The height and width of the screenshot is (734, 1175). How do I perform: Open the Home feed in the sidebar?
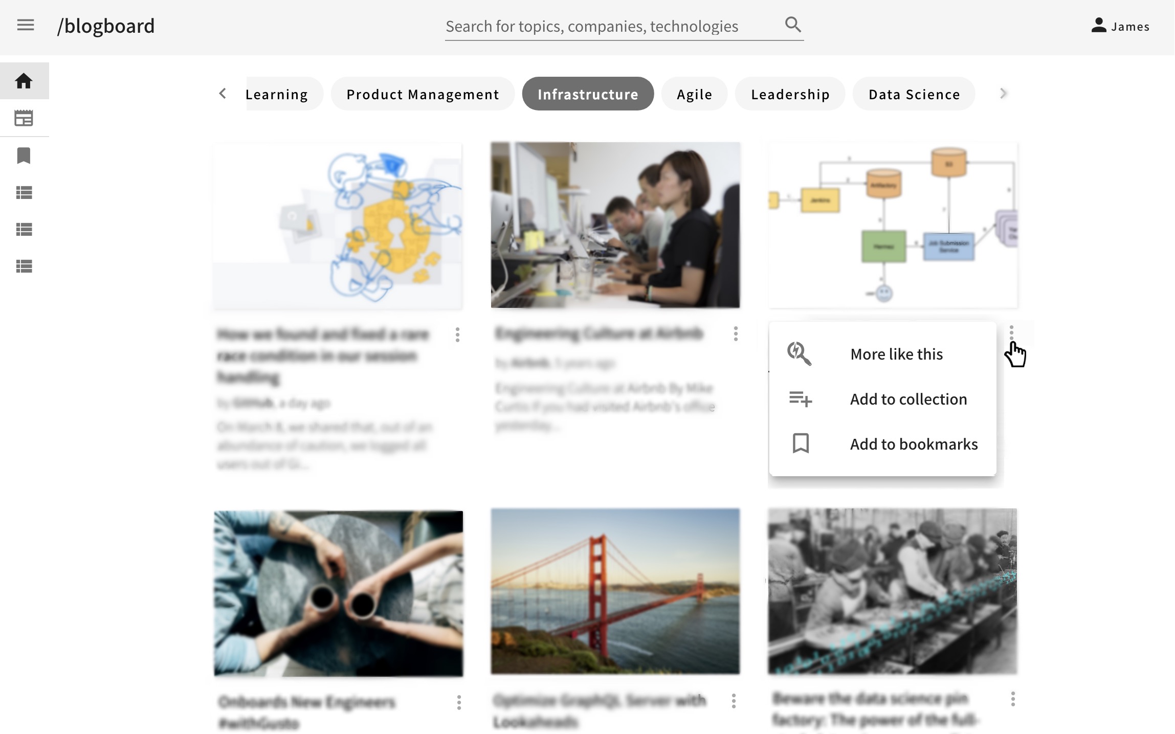coord(24,80)
